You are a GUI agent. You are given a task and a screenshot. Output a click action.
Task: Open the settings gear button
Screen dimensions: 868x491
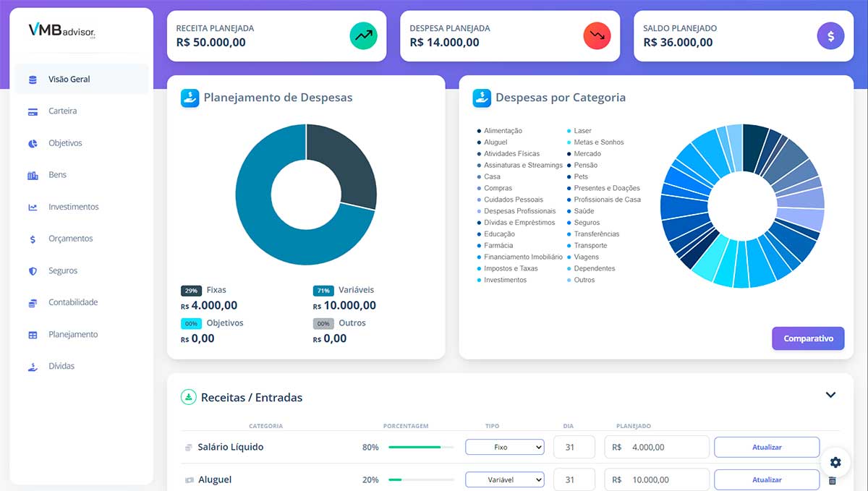[835, 462]
